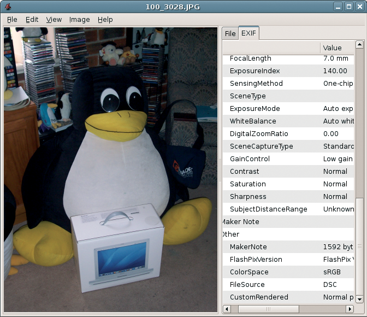Click the horizontal scrollbar left arrow
Screen dimensions: 367x317
pos(227,309)
